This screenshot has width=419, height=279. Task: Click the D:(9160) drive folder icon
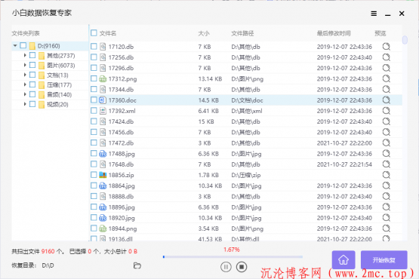(x=32, y=46)
